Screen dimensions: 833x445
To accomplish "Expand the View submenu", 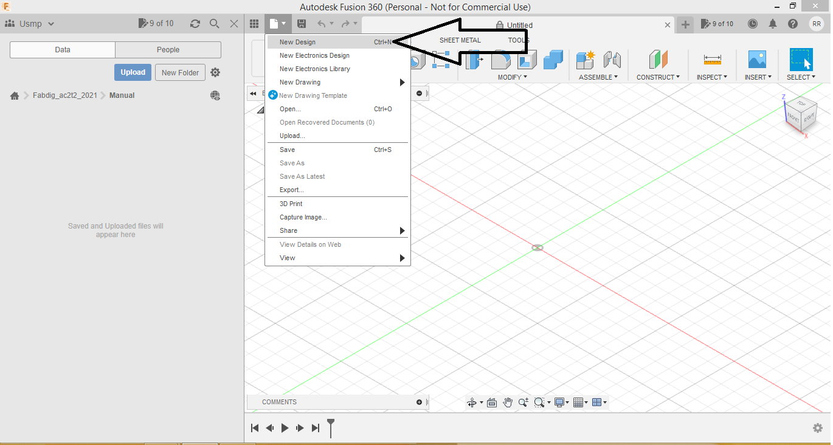I will (x=402, y=258).
